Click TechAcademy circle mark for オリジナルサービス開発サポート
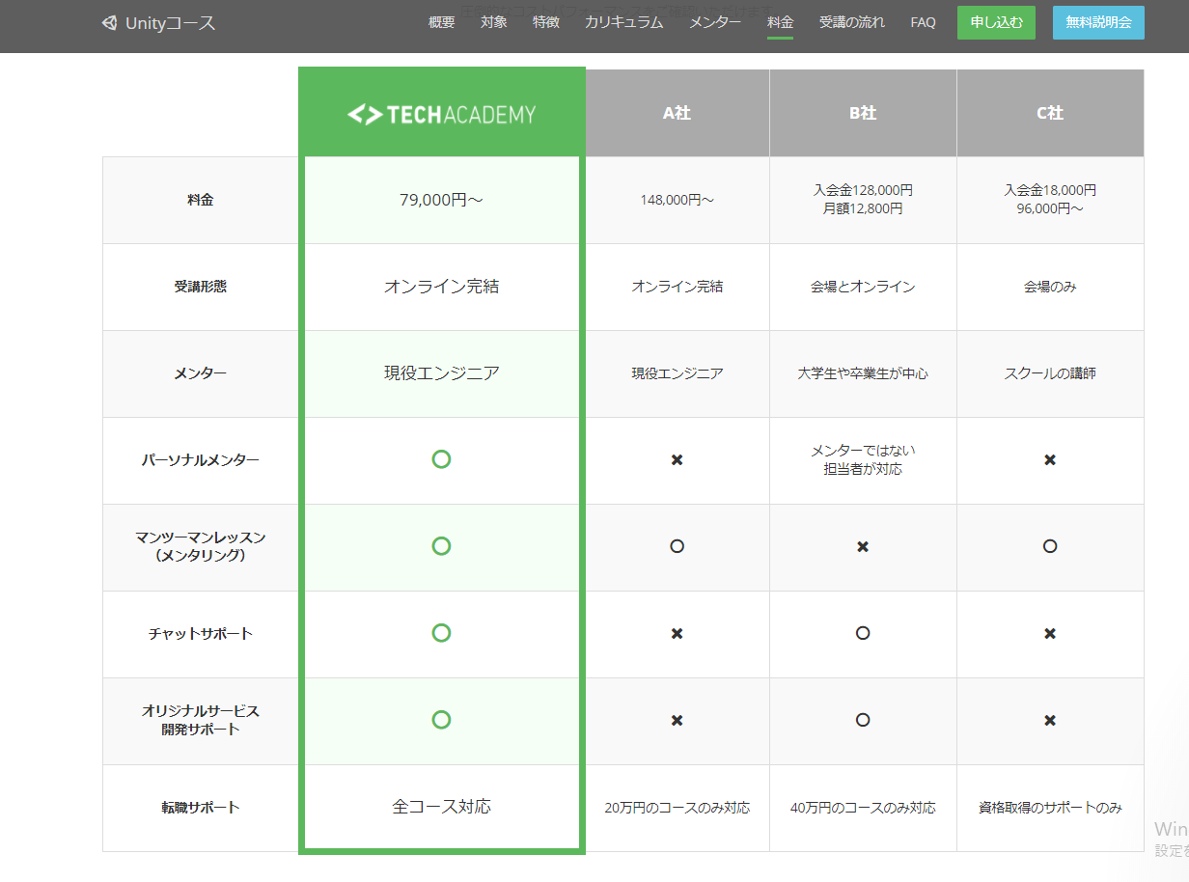 (x=441, y=720)
